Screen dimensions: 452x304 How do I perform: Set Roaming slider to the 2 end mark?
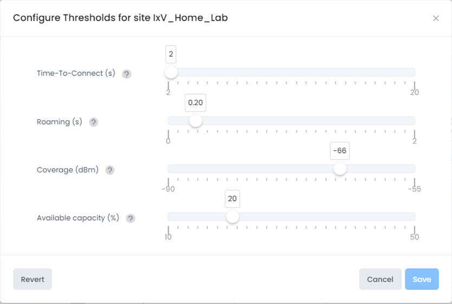pos(415,121)
